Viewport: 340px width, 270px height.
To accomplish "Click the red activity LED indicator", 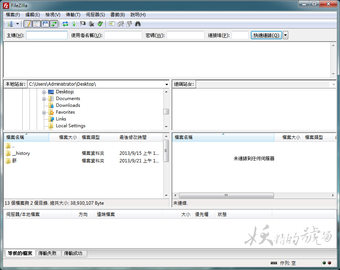I will 329,263.
